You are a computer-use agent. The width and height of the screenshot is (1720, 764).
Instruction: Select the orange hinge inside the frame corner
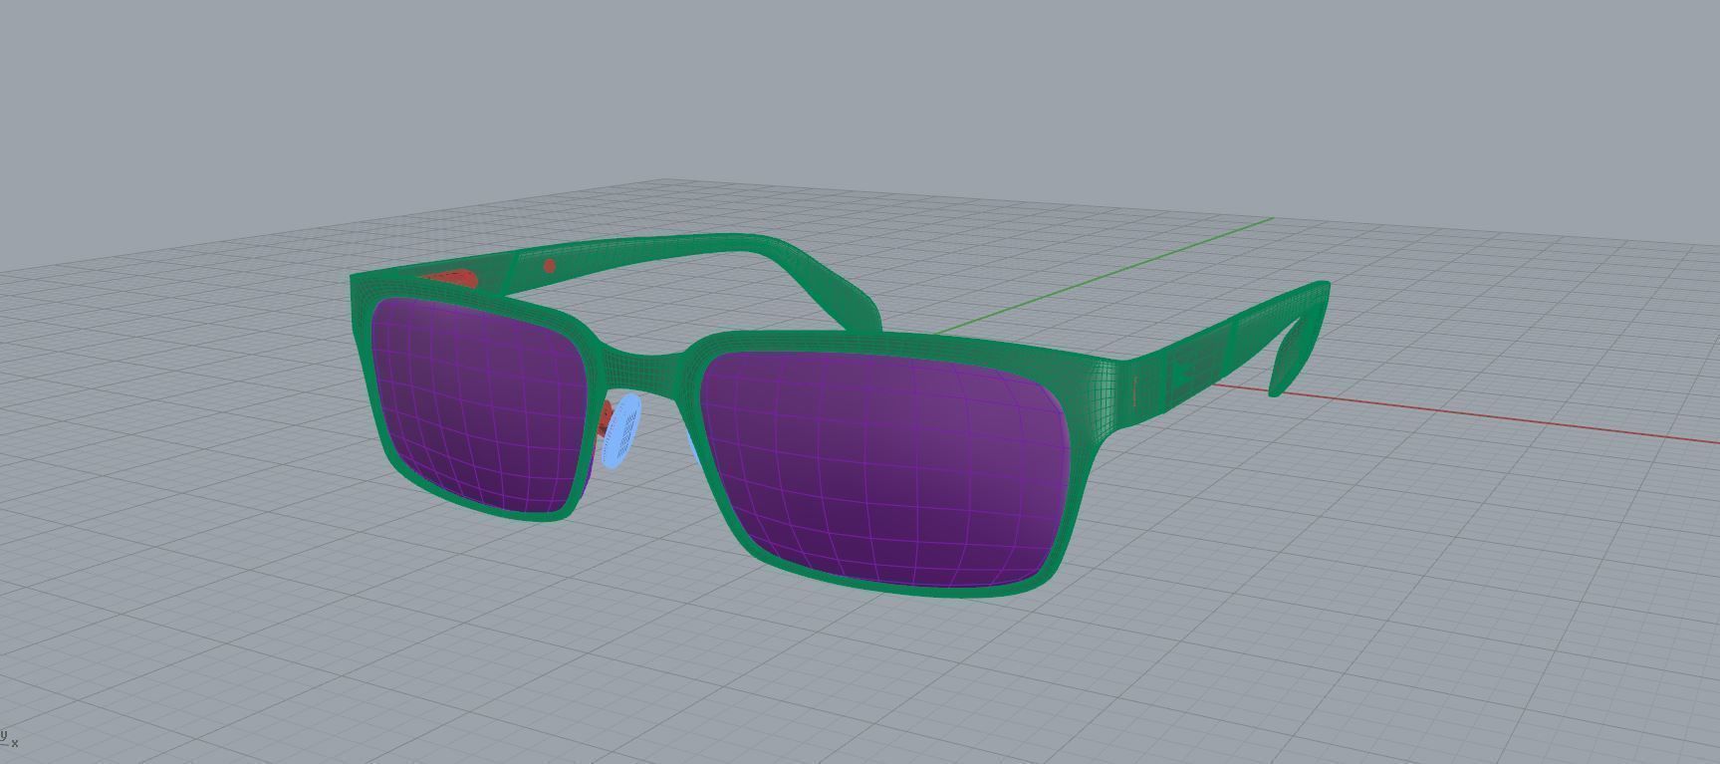453,278
